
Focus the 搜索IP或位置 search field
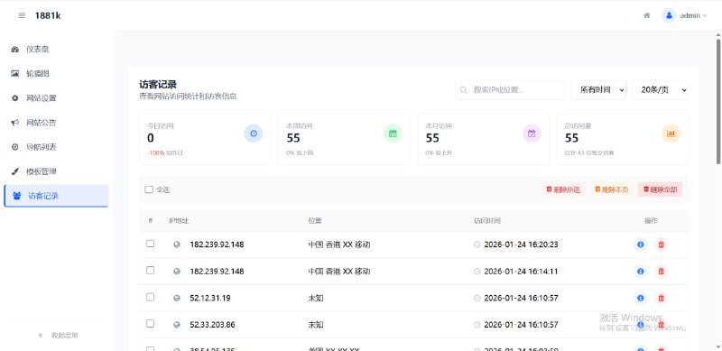coord(510,90)
